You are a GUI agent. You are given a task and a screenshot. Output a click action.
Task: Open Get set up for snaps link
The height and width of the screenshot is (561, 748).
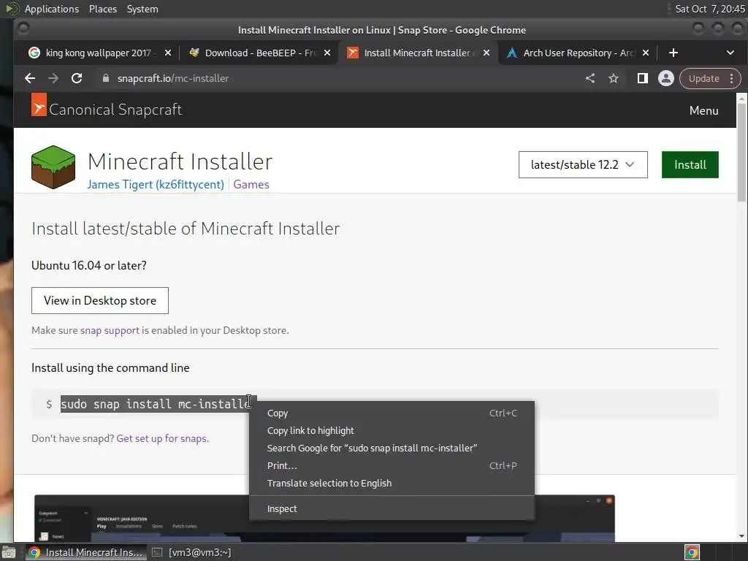pyautogui.click(x=163, y=438)
